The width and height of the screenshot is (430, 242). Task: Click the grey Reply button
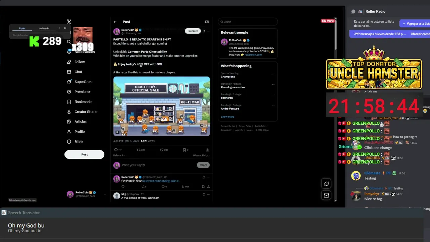click(x=203, y=165)
